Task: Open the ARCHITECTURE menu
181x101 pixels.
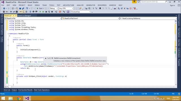Action: (x=68, y=5)
